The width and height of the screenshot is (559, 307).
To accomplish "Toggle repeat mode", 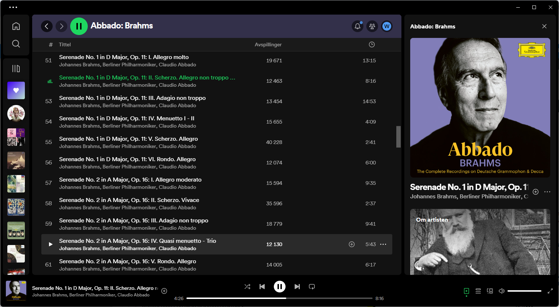I will click(x=312, y=287).
